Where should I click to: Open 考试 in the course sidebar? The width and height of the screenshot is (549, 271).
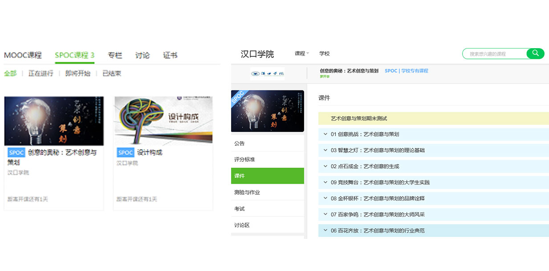point(268,209)
